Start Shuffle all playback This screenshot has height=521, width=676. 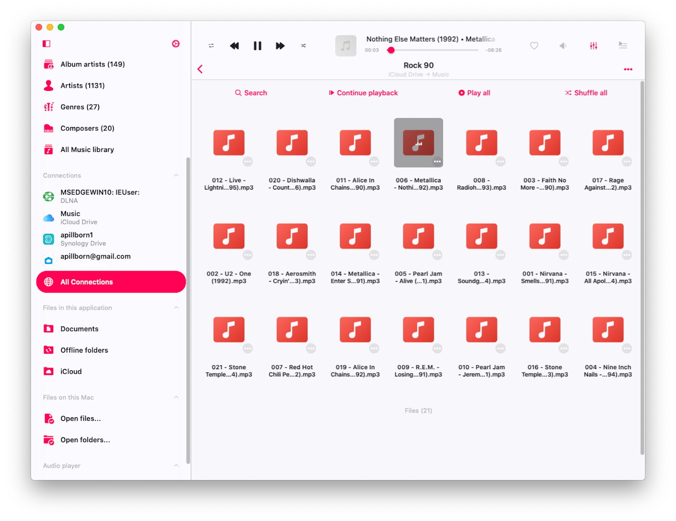(x=586, y=93)
